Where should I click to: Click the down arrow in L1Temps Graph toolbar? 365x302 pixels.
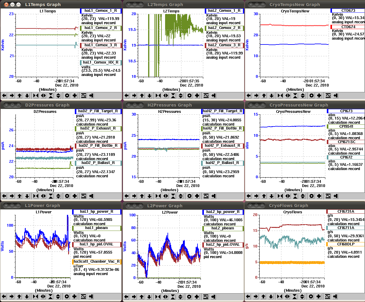pyautogui.click(x=27, y=95)
